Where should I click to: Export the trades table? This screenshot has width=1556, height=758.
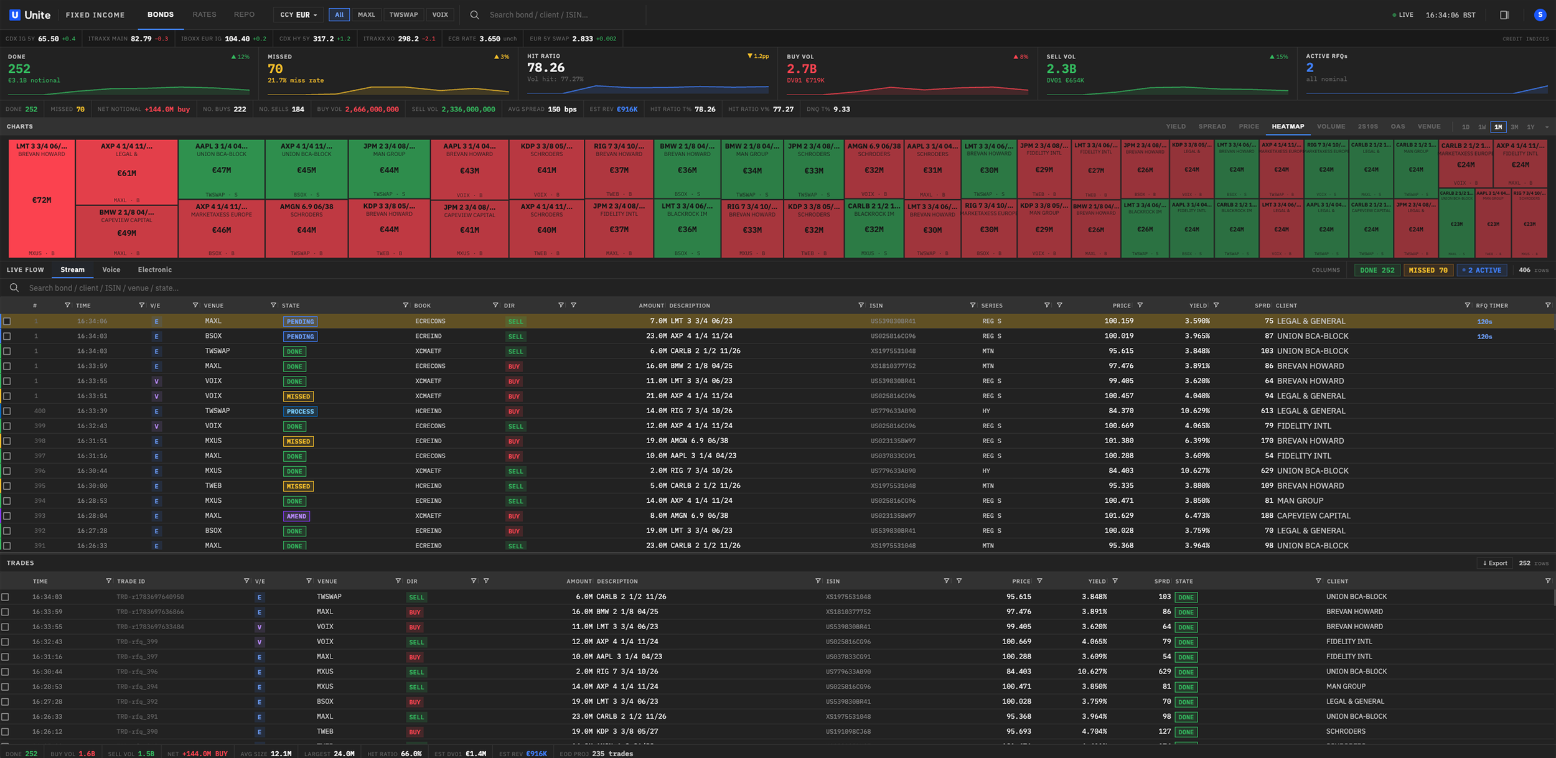tap(1495, 563)
